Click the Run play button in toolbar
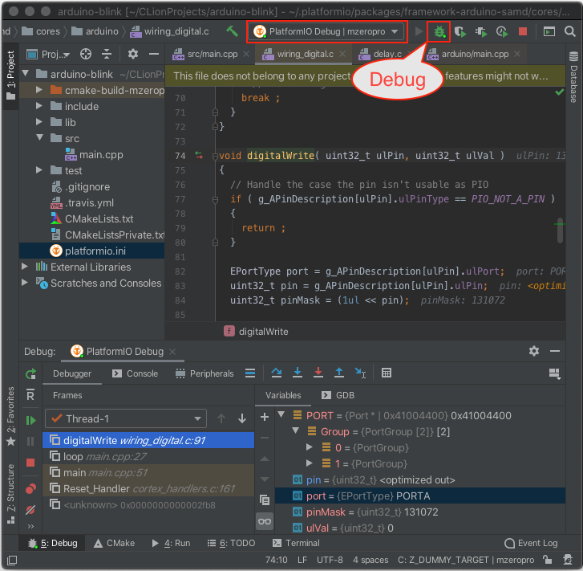583x571 pixels. pos(419,31)
